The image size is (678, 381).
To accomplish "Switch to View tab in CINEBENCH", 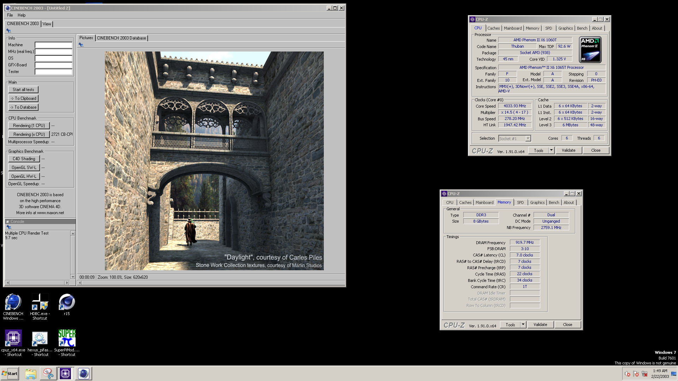I will [47, 24].
